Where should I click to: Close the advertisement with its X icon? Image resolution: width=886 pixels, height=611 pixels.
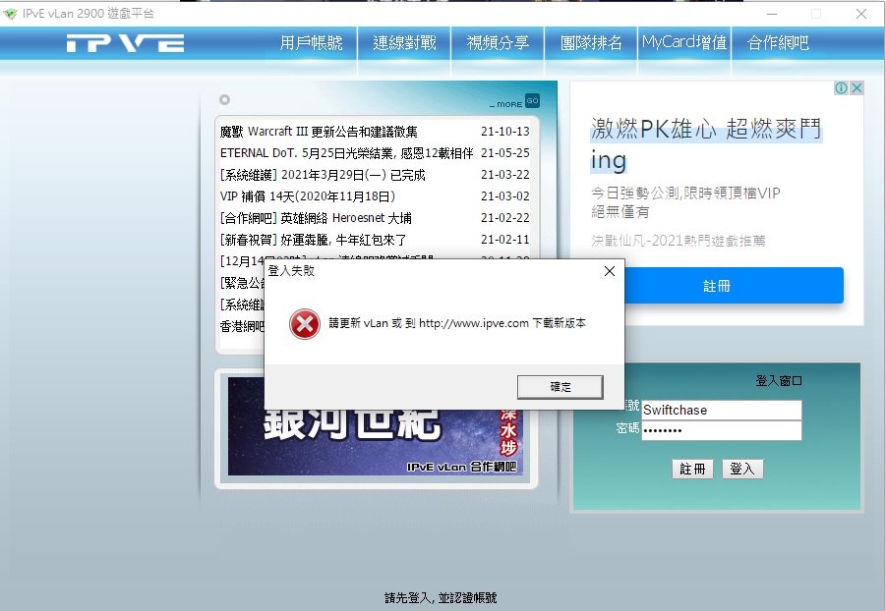click(856, 88)
